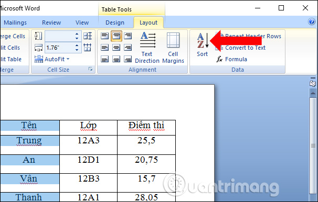Switch to the Mailings tab
The width and height of the screenshot is (318, 202).
coord(15,23)
